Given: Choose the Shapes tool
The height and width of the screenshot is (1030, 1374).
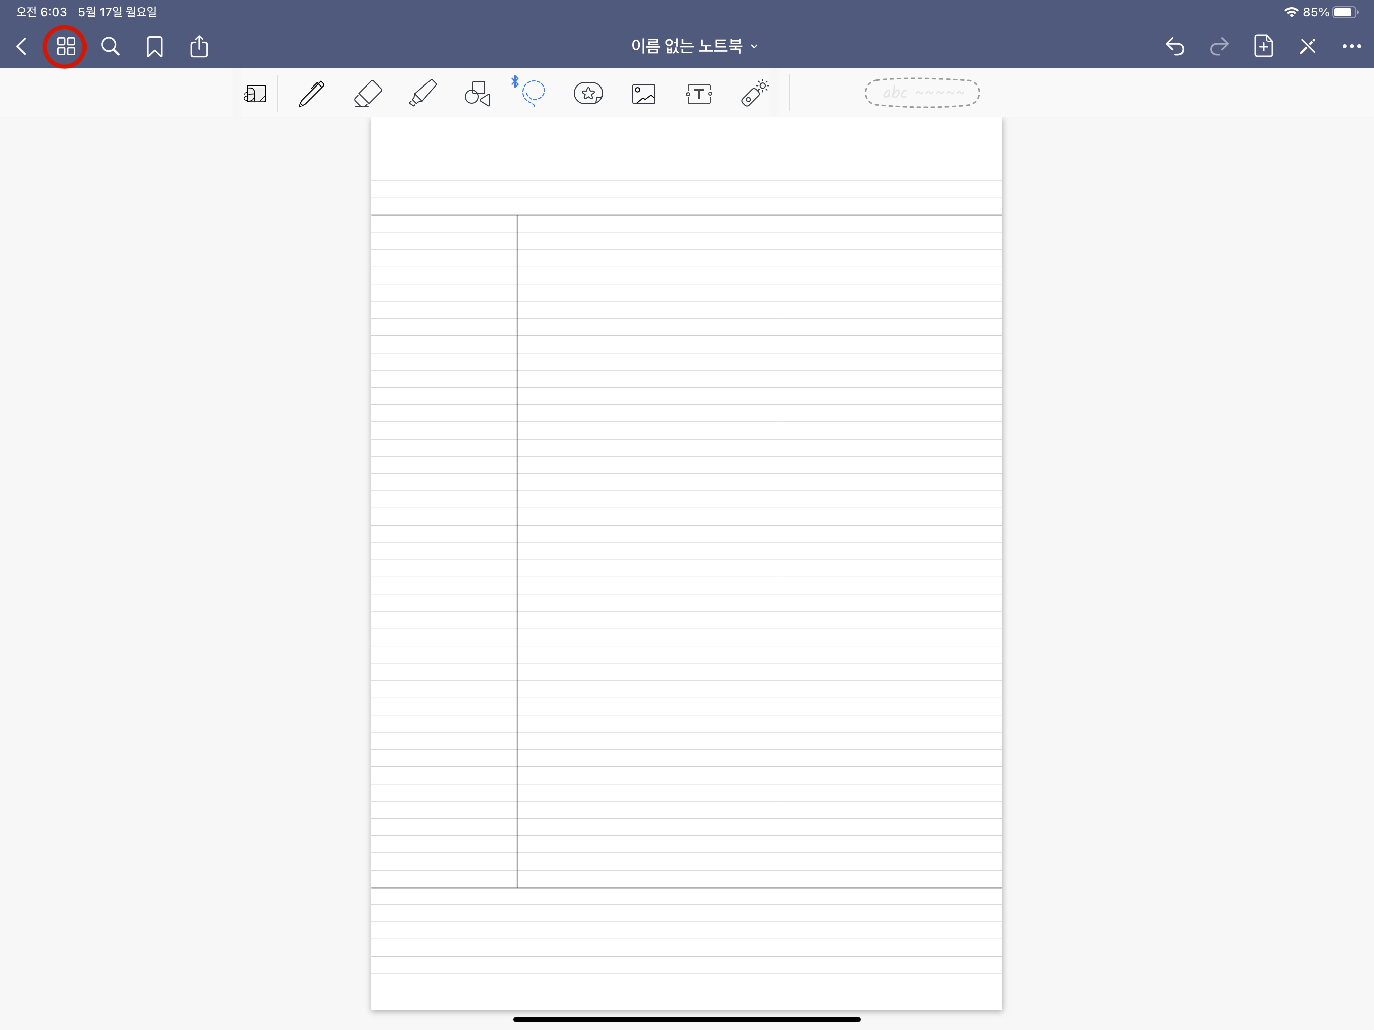Looking at the screenshot, I should (x=478, y=94).
